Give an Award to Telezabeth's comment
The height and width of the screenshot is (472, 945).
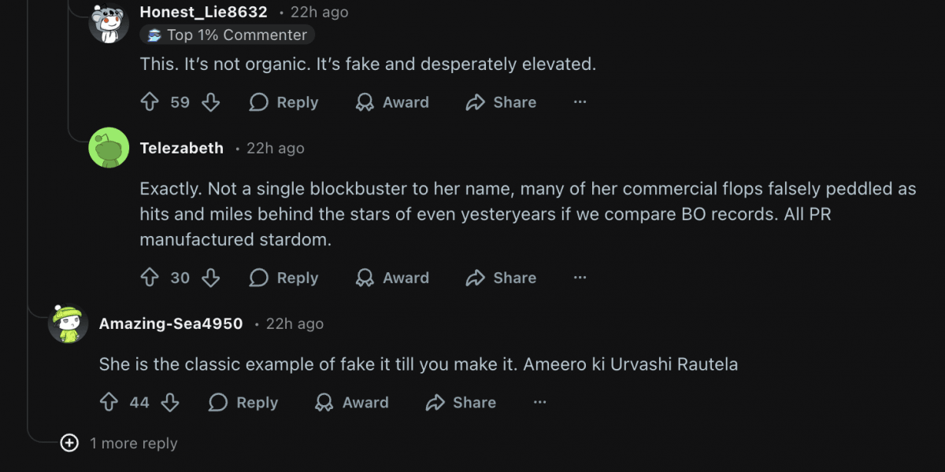[391, 278]
